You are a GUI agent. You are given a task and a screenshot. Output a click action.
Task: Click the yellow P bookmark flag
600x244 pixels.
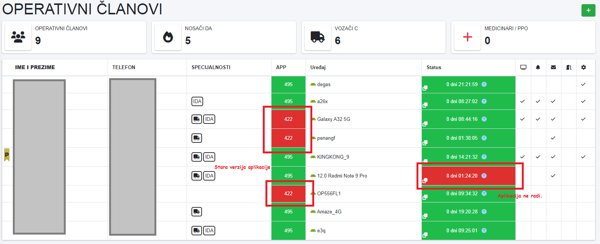point(7,155)
